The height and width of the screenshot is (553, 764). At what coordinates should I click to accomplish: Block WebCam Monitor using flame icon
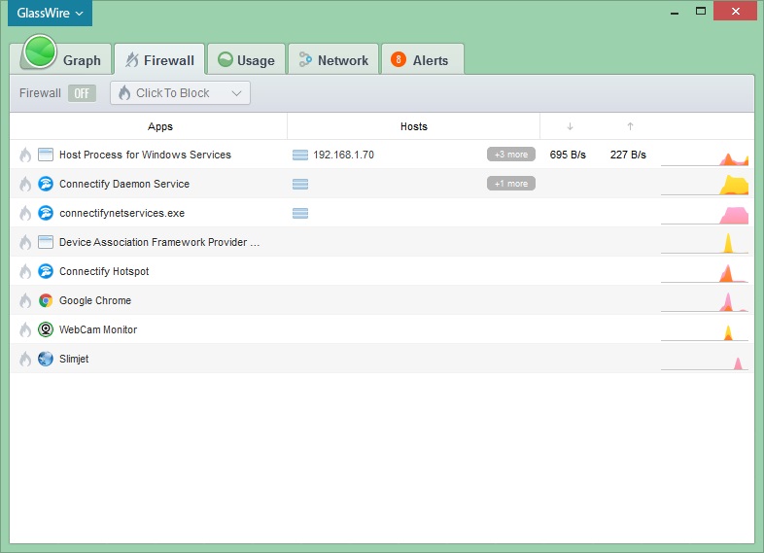[x=25, y=329]
